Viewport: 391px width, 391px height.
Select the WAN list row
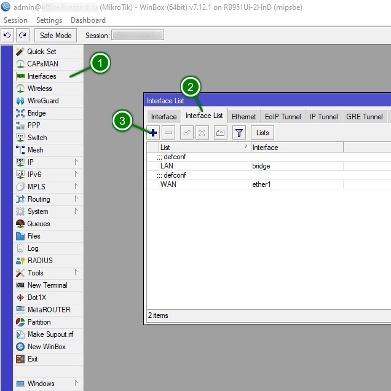click(269, 184)
